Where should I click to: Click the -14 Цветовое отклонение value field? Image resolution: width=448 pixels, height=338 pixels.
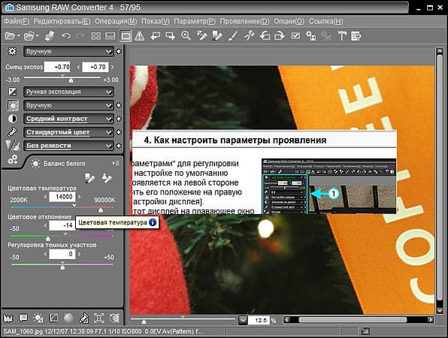pos(62,225)
